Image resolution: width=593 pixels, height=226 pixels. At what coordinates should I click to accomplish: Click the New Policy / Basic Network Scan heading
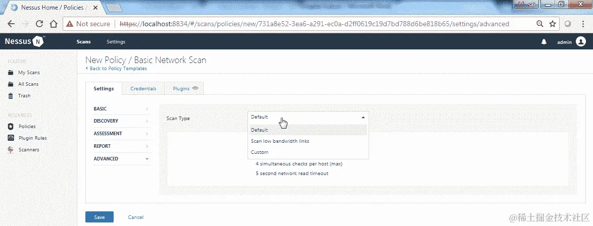click(x=145, y=60)
